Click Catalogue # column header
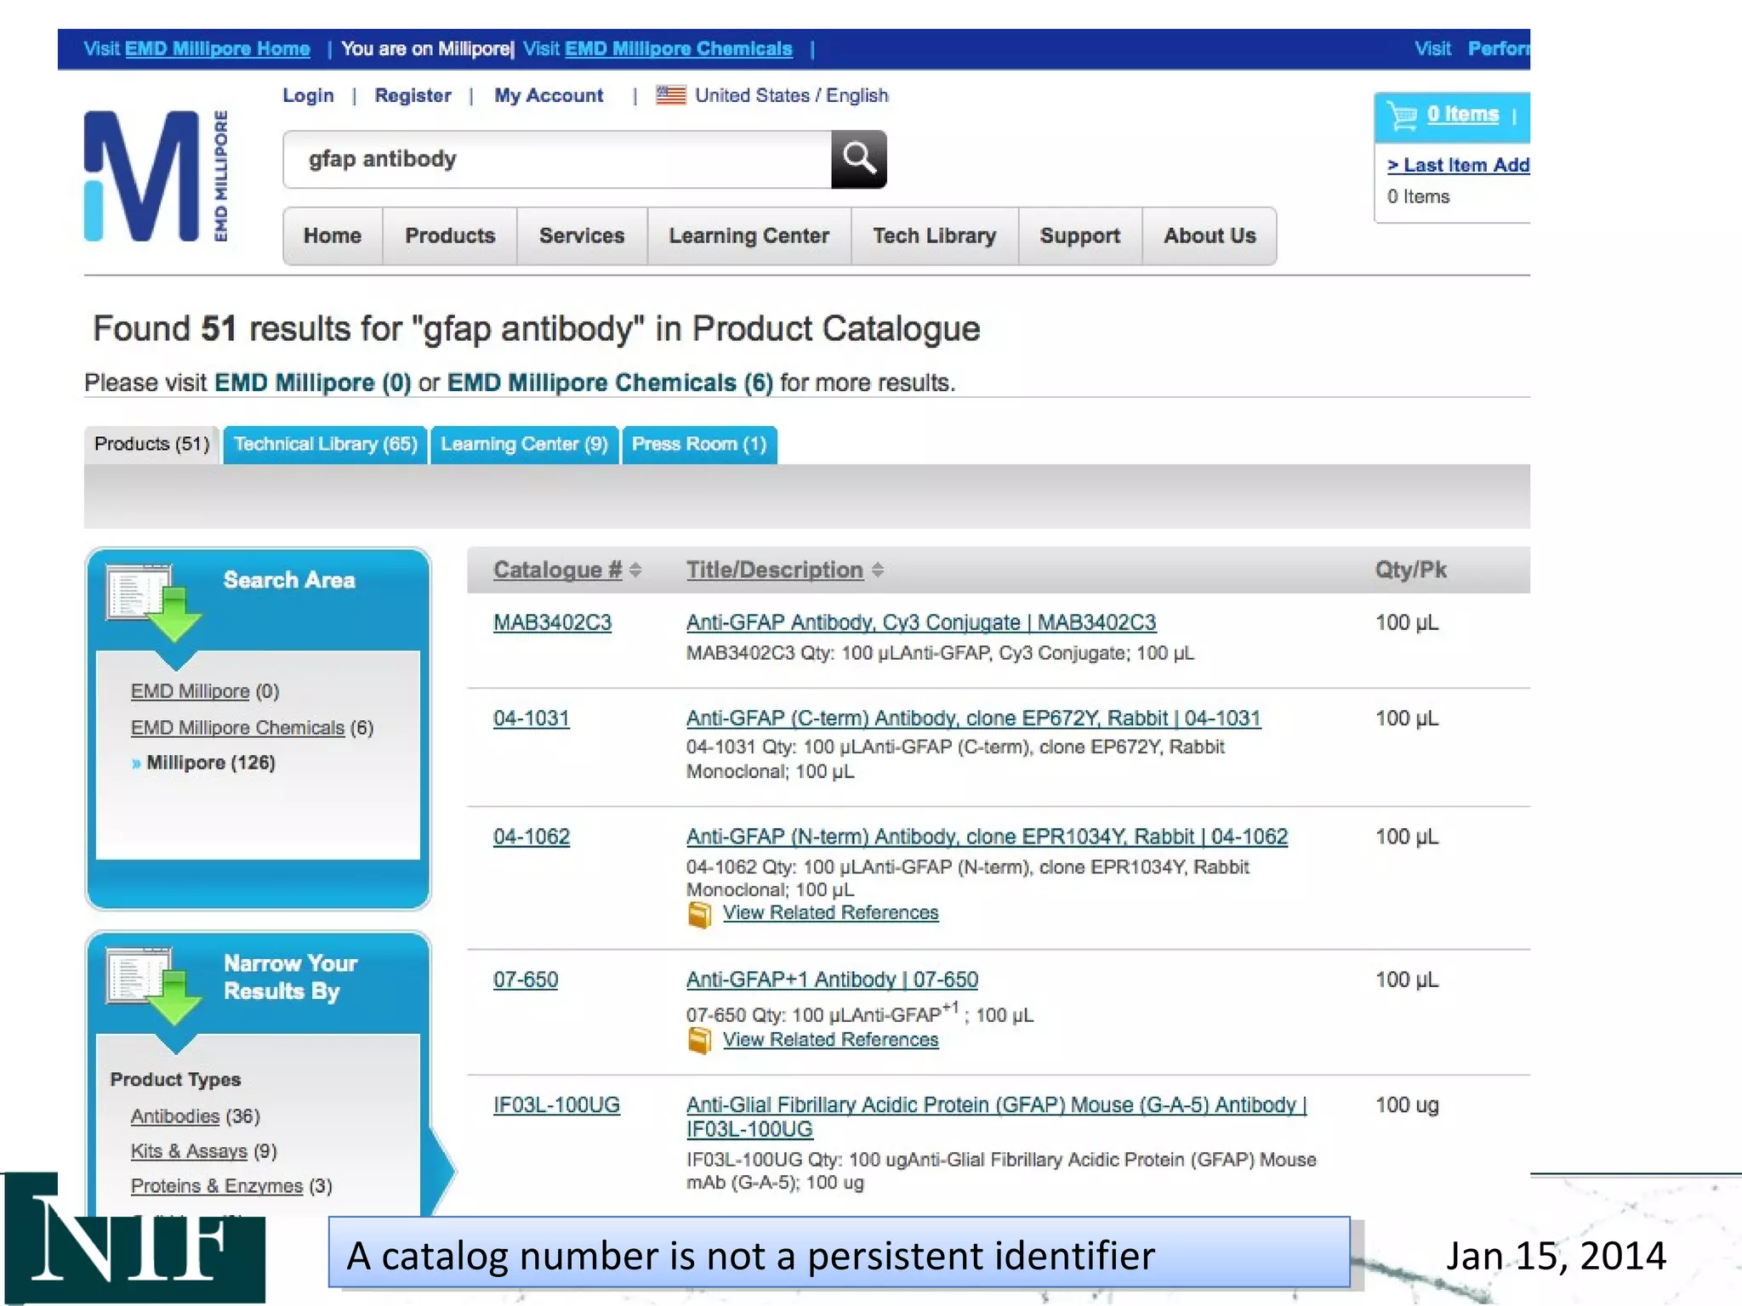The image size is (1742, 1306). point(557,571)
